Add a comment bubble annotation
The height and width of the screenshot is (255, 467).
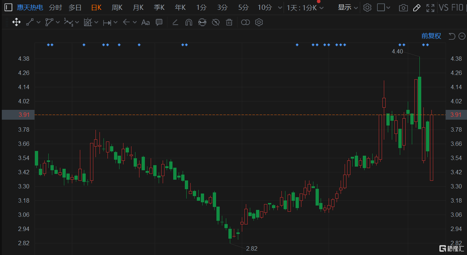click(x=159, y=23)
